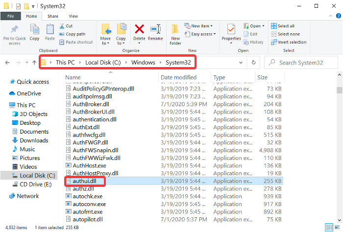Click the Cut scissors icon
343x232 pixels.
pos(62,26)
